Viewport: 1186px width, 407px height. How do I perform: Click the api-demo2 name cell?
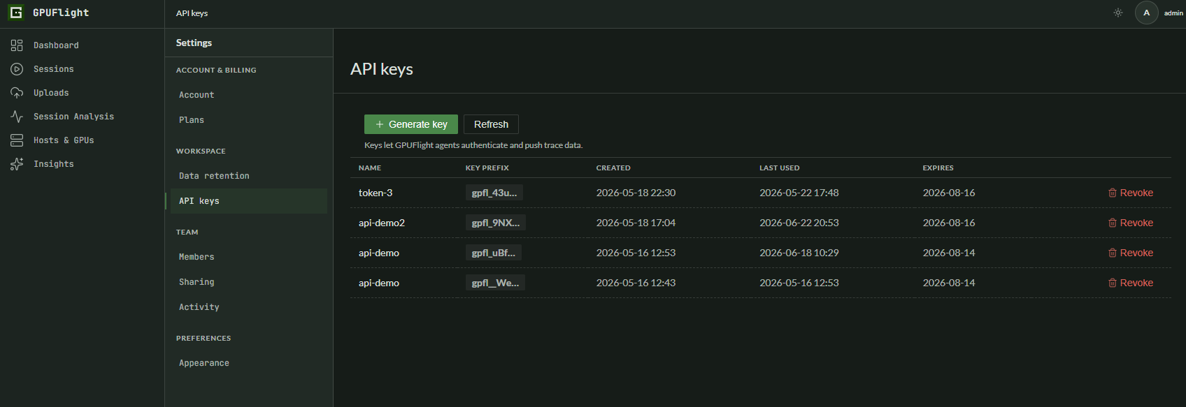point(382,223)
